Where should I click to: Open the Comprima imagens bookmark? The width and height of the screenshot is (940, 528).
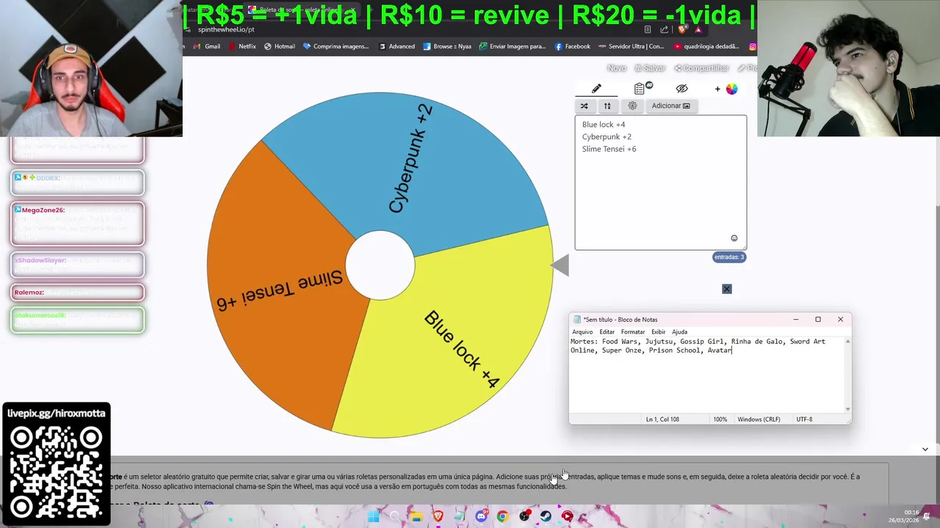tap(336, 46)
